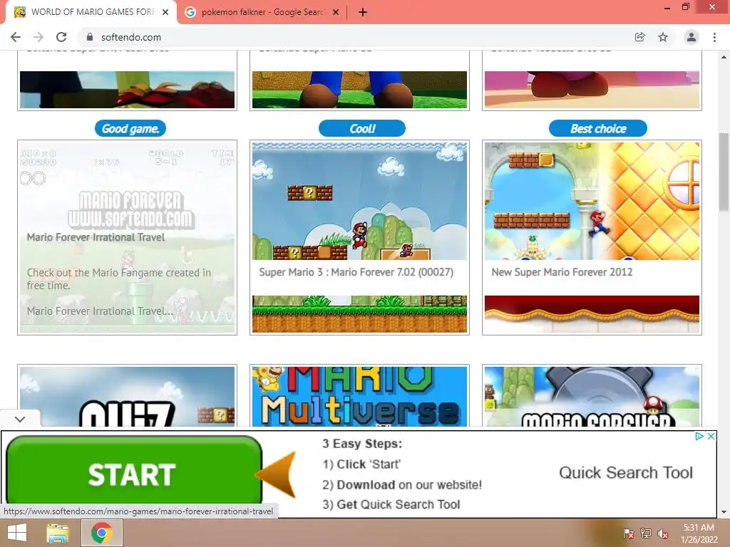Share this page via share icon

(639, 37)
